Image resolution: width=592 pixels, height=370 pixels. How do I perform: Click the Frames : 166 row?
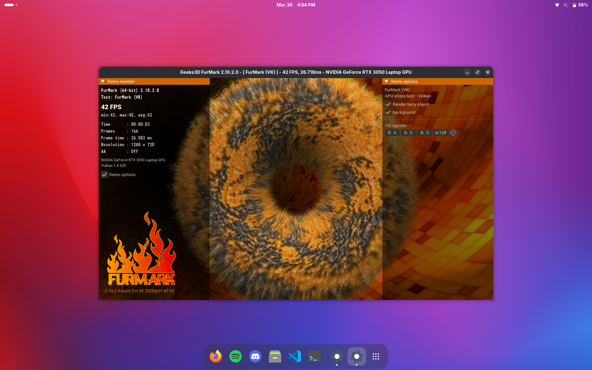[x=120, y=131]
